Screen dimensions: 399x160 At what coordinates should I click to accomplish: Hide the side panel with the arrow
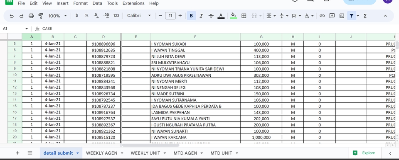pyautogui.click(x=390, y=153)
